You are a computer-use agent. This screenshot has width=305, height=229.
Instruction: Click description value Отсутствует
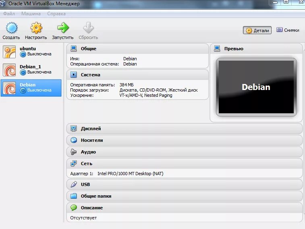83,218
